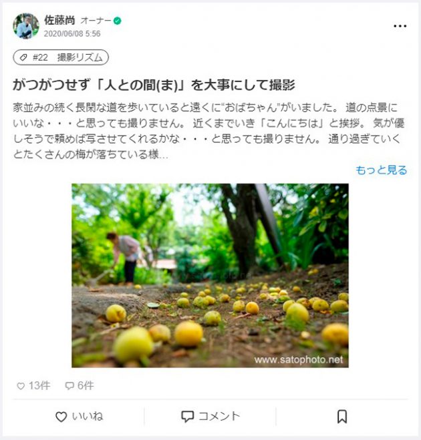Screen dimensions: 421x440
Task: Open the #22 撮影リズム tag
Action: [61, 57]
